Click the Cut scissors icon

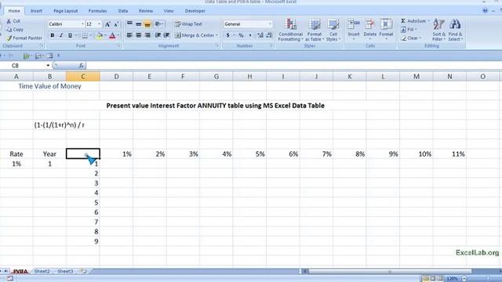[9, 21]
